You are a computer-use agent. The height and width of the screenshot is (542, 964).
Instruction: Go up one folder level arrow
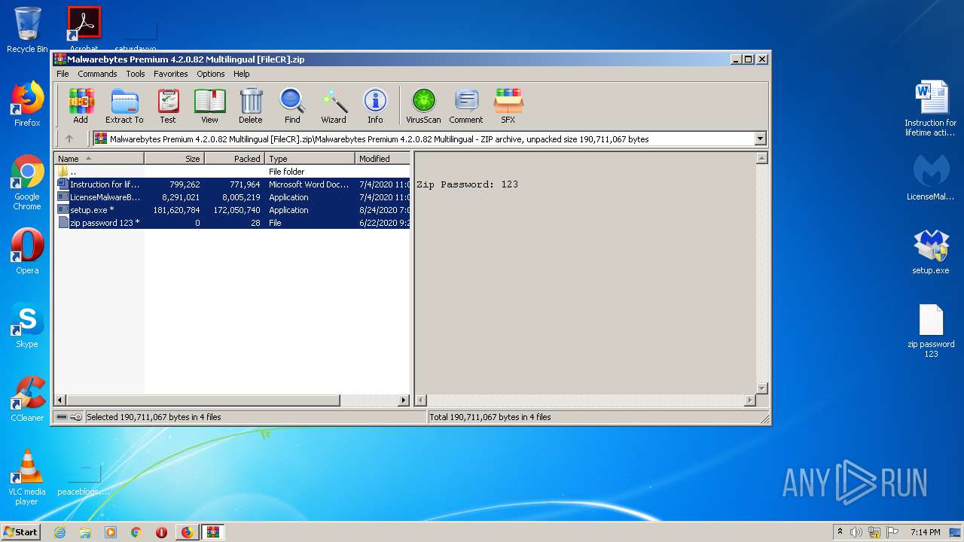pos(69,139)
